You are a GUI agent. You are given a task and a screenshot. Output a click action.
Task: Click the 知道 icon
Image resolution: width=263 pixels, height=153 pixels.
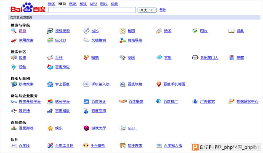[14, 58]
